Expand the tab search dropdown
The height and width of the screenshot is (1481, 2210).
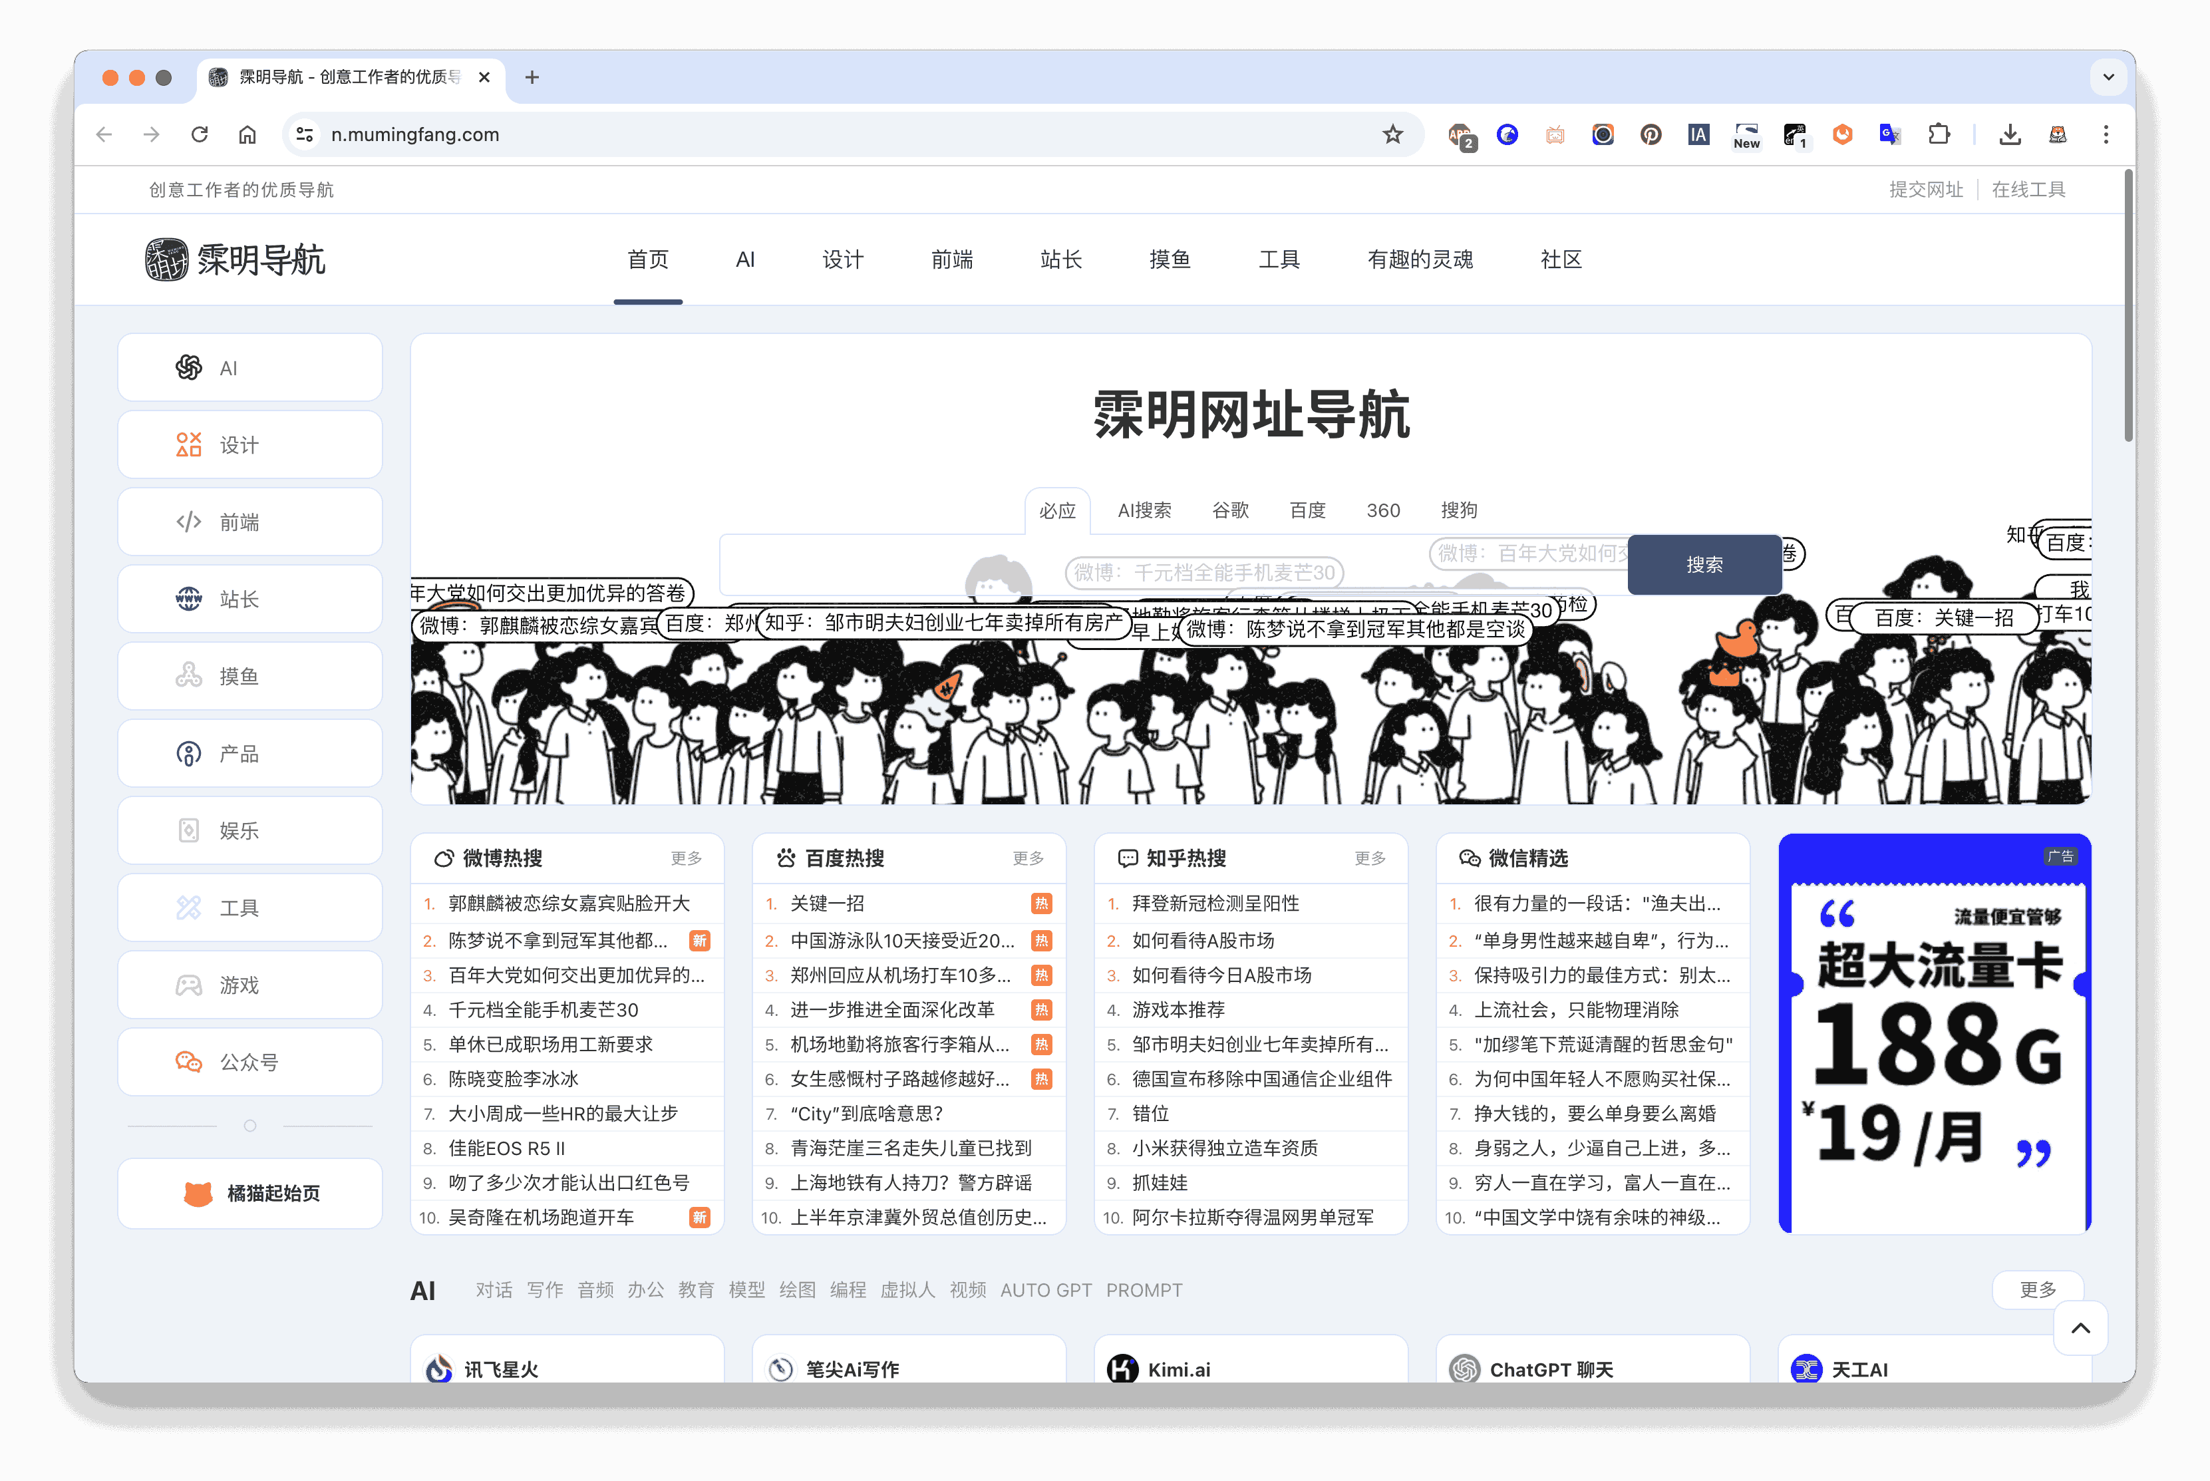coord(2108,77)
